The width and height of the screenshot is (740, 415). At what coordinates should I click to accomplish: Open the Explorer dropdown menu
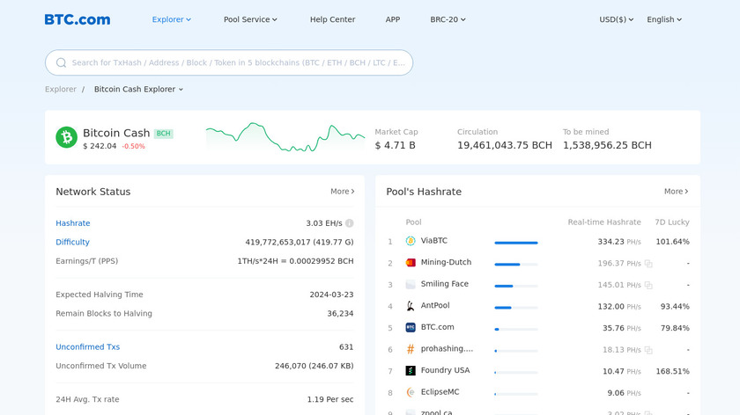[x=171, y=19]
